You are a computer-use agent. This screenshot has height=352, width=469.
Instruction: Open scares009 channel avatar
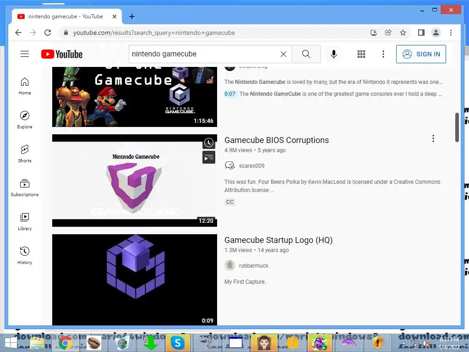230,165
